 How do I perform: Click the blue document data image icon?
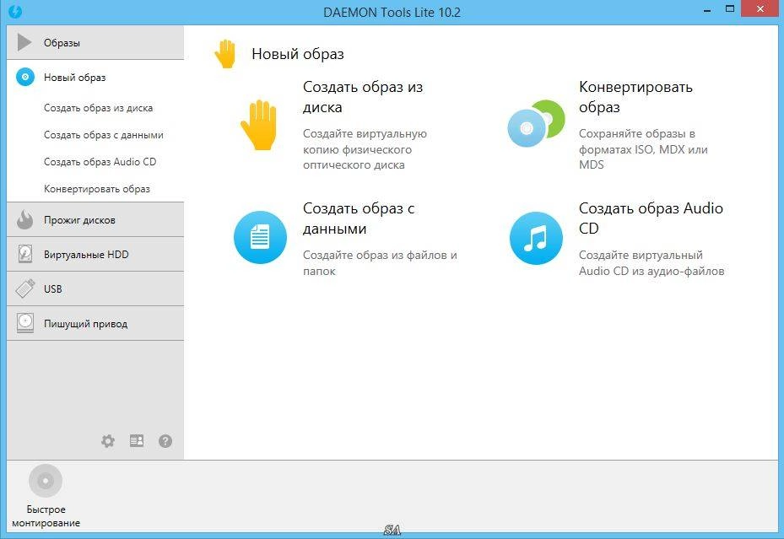click(260, 237)
